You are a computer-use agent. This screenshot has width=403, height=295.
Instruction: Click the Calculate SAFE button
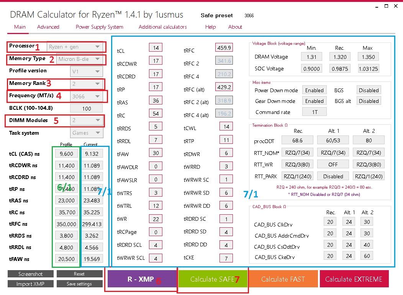point(213,279)
